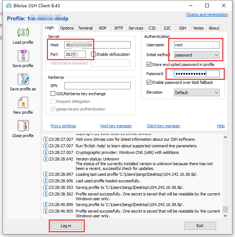Switch to the Terminal tab
The height and width of the screenshot is (237, 235).
coord(85,28)
